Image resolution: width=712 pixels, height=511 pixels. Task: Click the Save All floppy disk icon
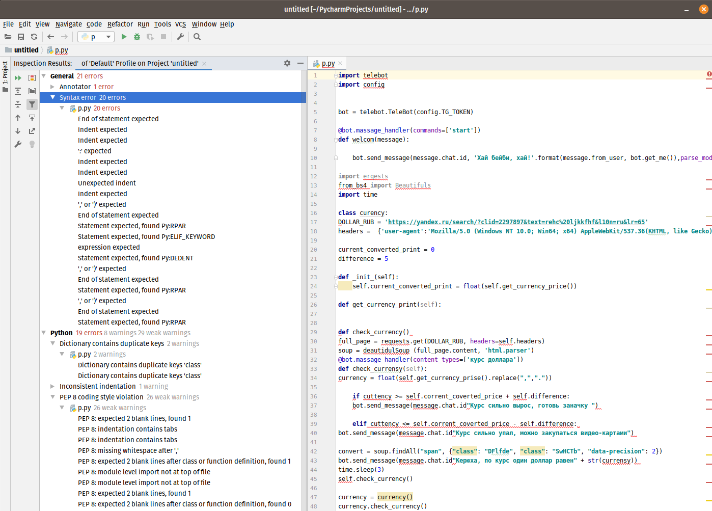21,37
